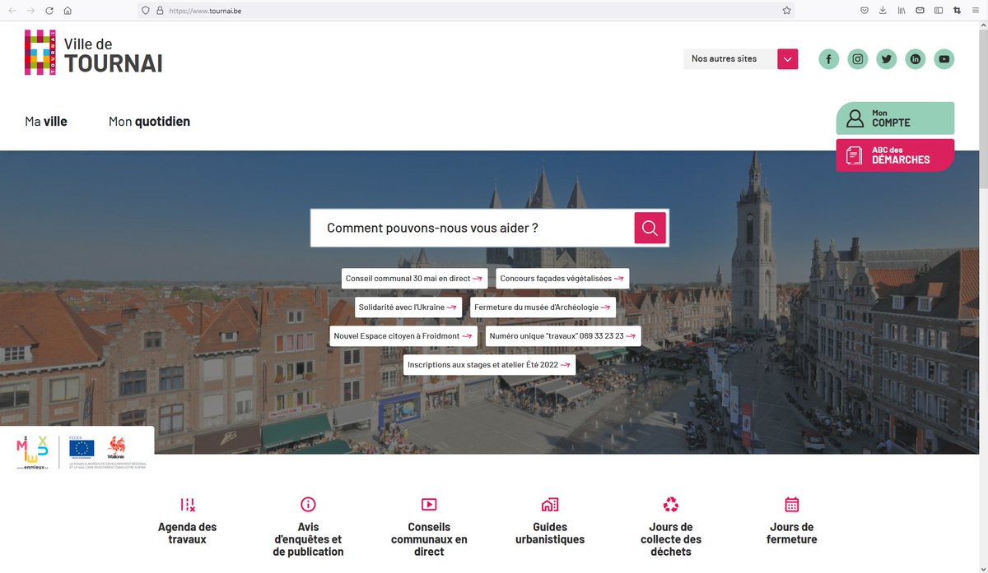The width and height of the screenshot is (988, 573).
Task: Open the Instagram social icon
Action: pyautogui.click(x=858, y=59)
